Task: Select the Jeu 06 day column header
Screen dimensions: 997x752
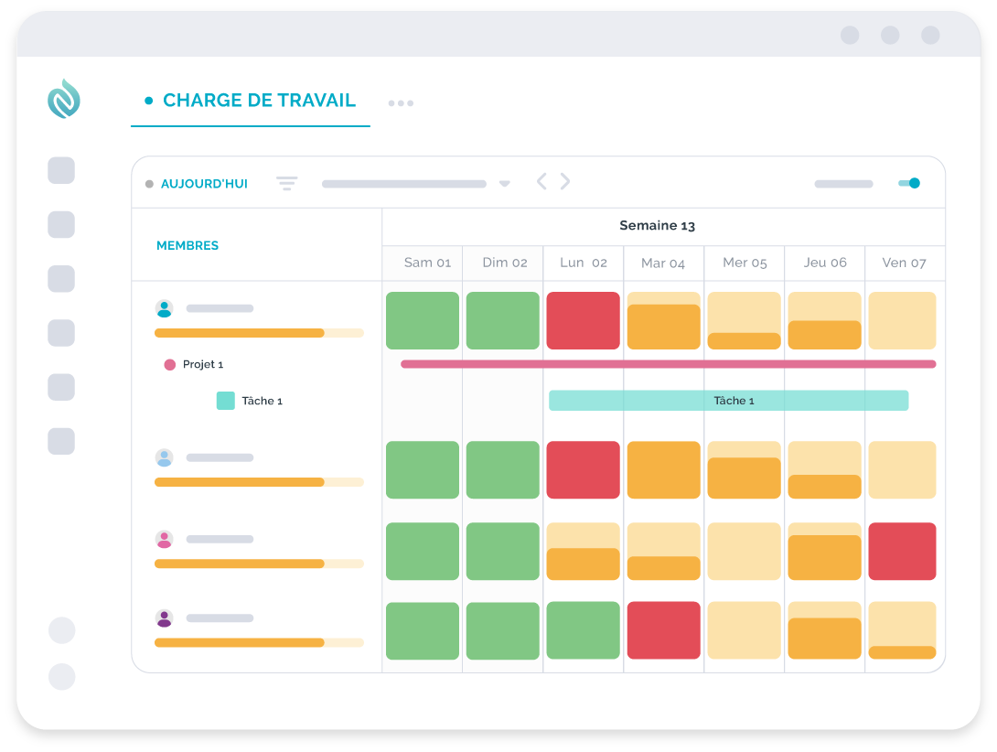Action: tap(825, 263)
